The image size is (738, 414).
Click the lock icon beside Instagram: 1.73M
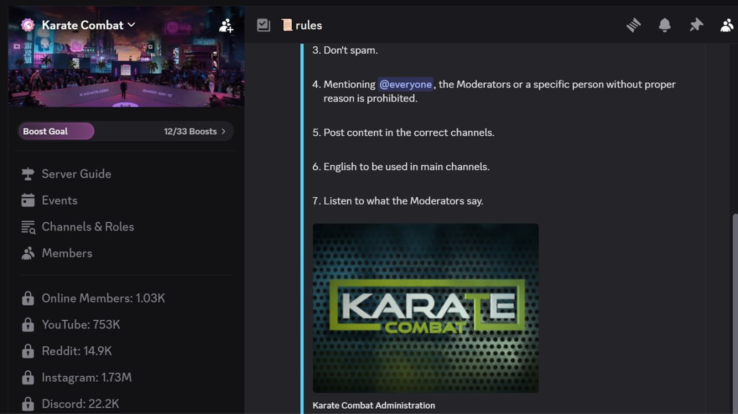click(x=28, y=377)
